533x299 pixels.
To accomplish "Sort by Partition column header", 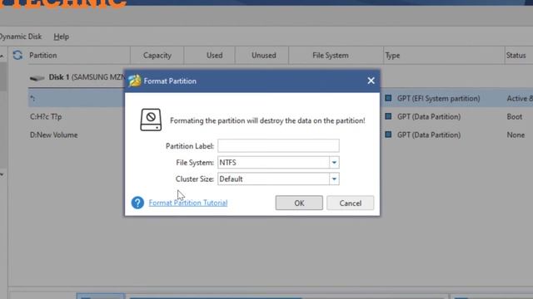I will [42, 56].
